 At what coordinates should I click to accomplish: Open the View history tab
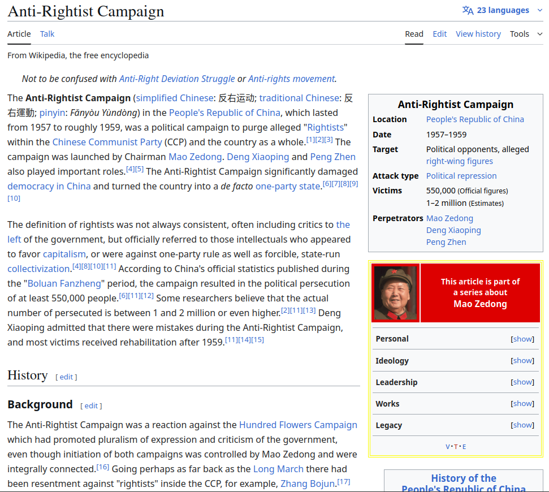[x=478, y=34]
